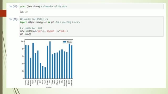This screenshot has height=94, width=168.
Task: Click the Robert x-axis label
Action: point(72,83)
